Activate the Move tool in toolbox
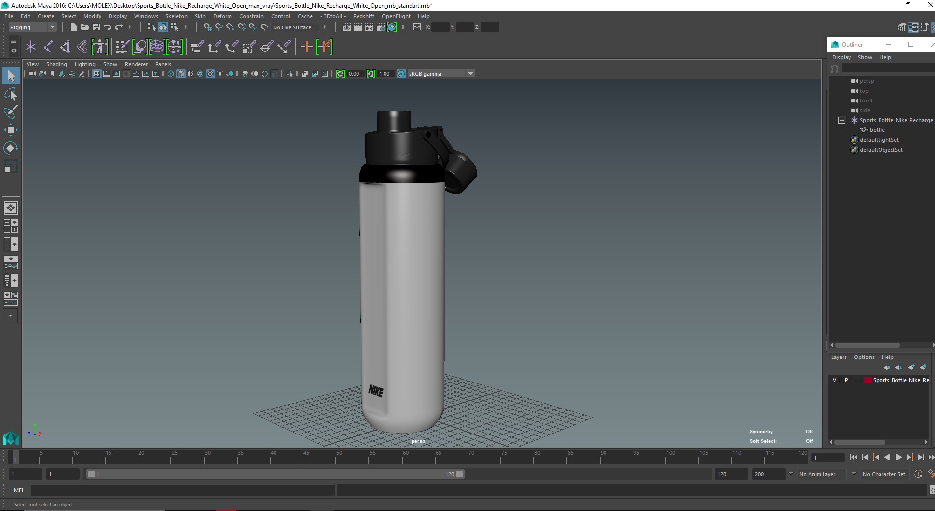Image resolution: width=935 pixels, height=511 pixels. click(11, 130)
